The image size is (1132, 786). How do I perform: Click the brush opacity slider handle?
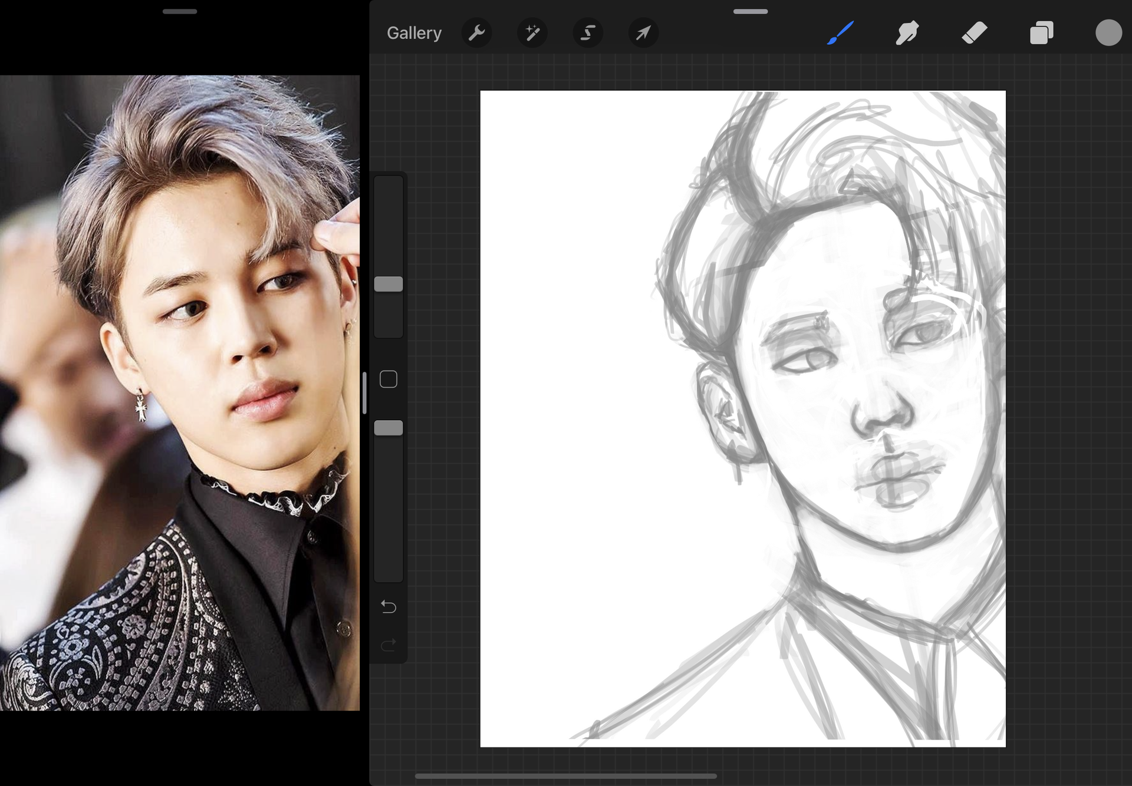[x=389, y=428]
